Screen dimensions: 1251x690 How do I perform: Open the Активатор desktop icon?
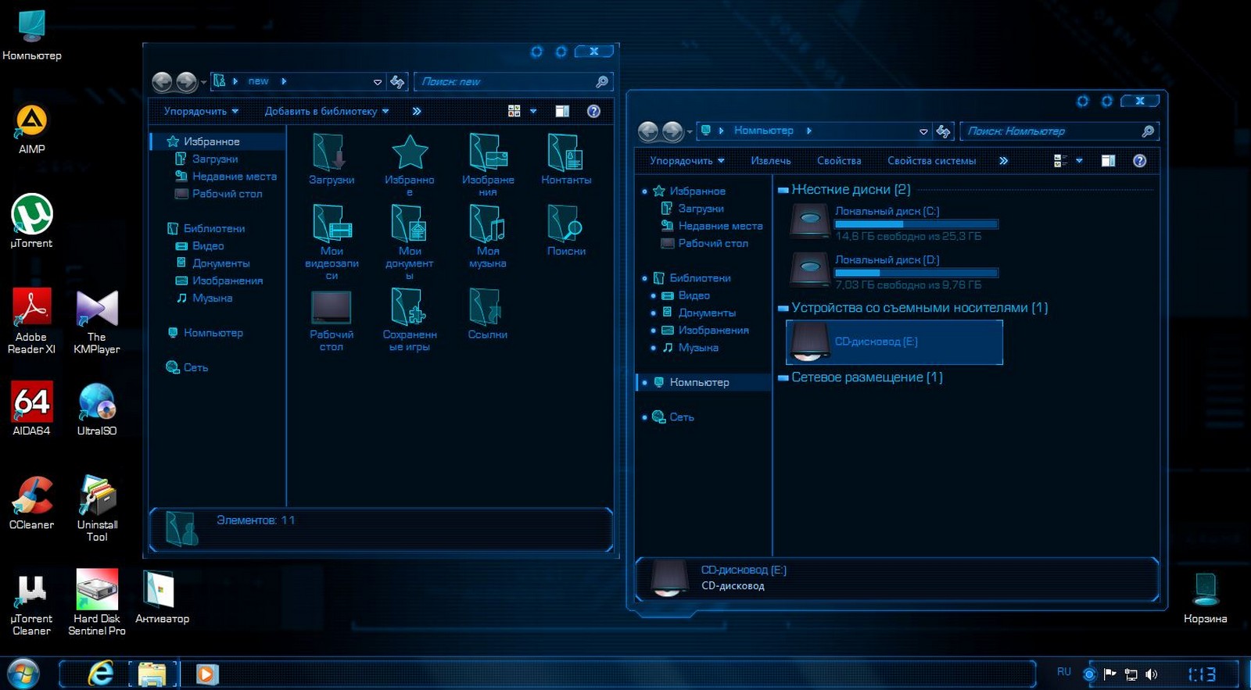click(162, 597)
